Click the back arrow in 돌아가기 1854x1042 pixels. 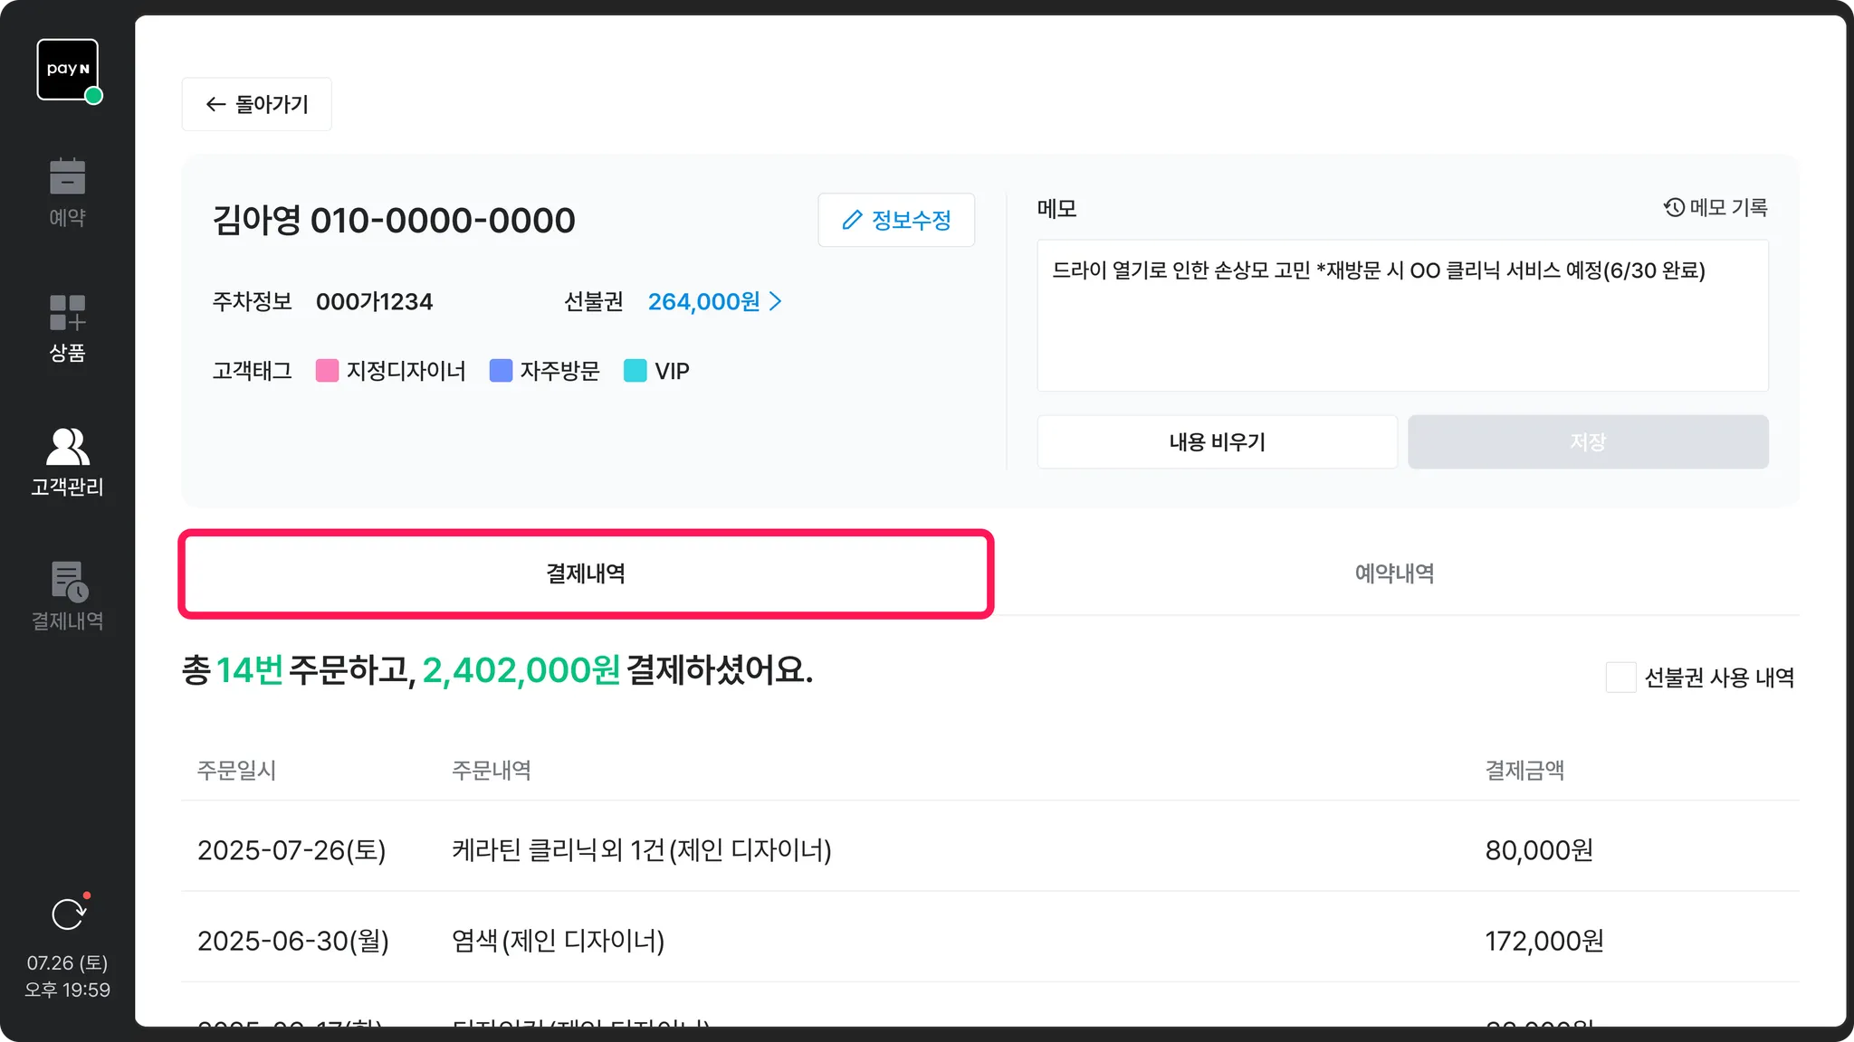(x=215, y=105)
